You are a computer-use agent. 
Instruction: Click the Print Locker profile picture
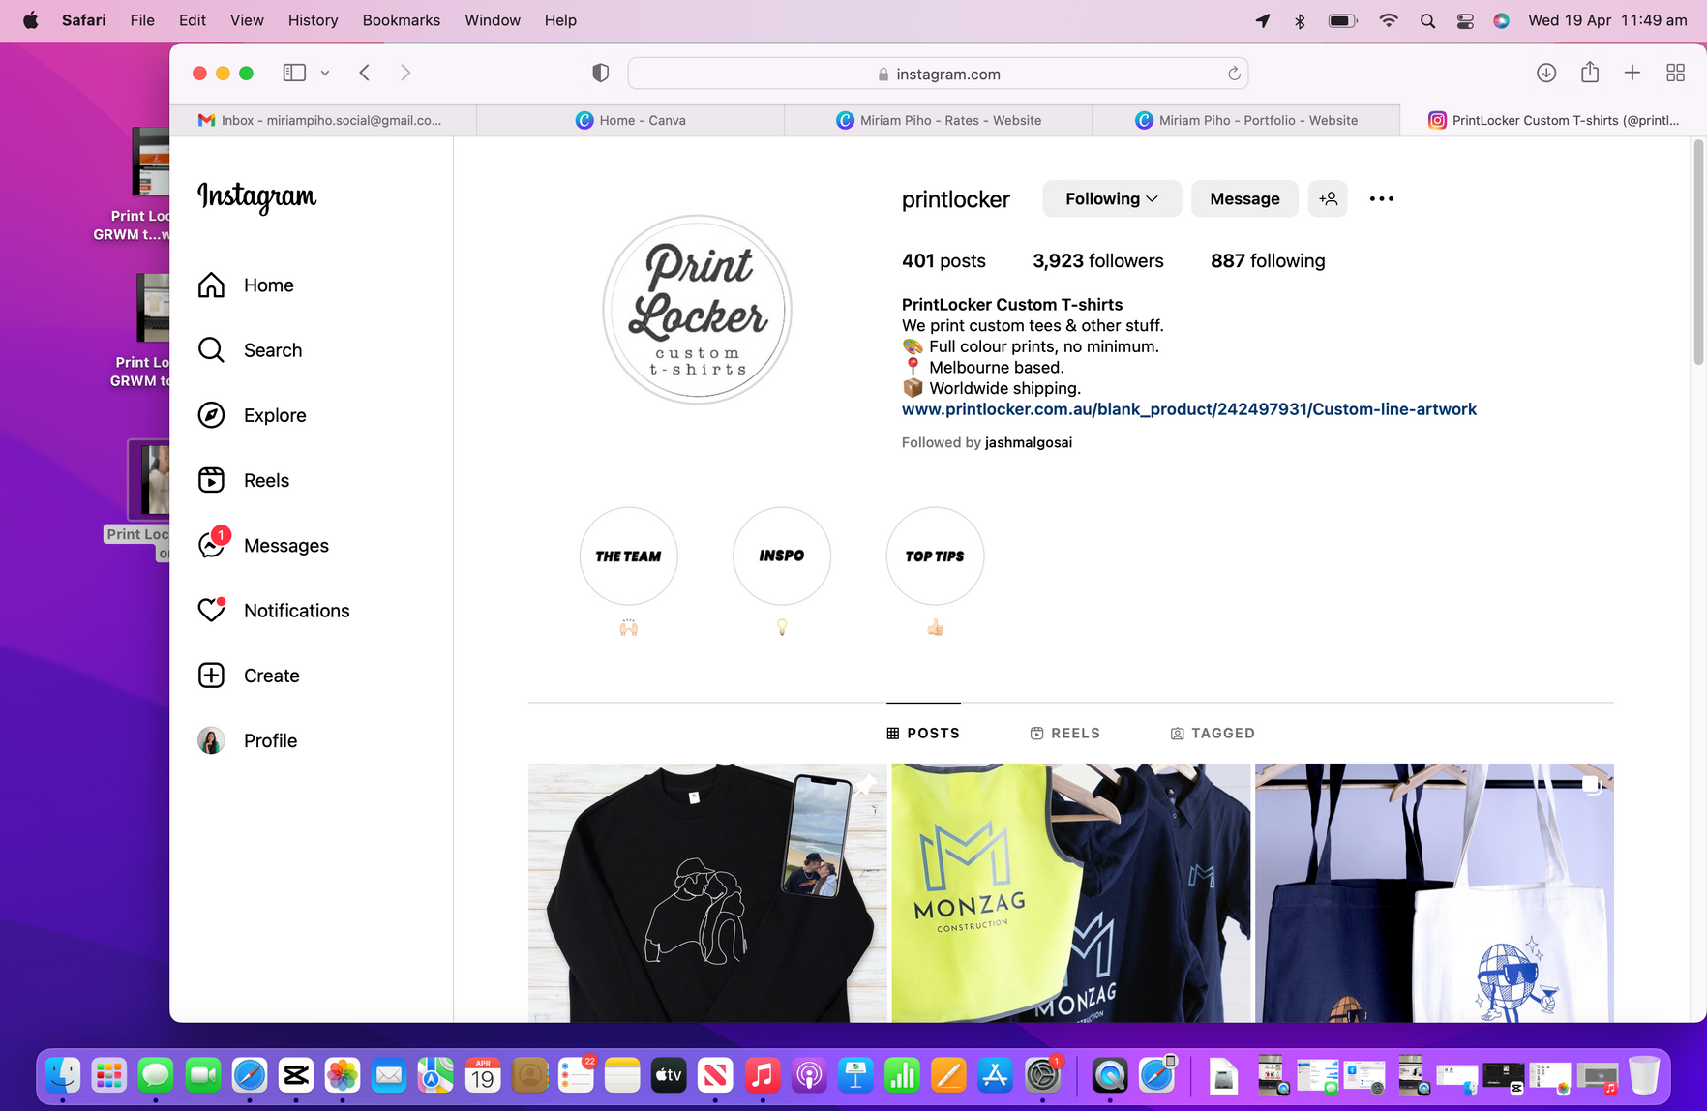(x=698, y=310)
